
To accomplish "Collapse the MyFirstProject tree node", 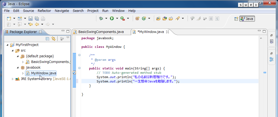I will tap(7, 45).
